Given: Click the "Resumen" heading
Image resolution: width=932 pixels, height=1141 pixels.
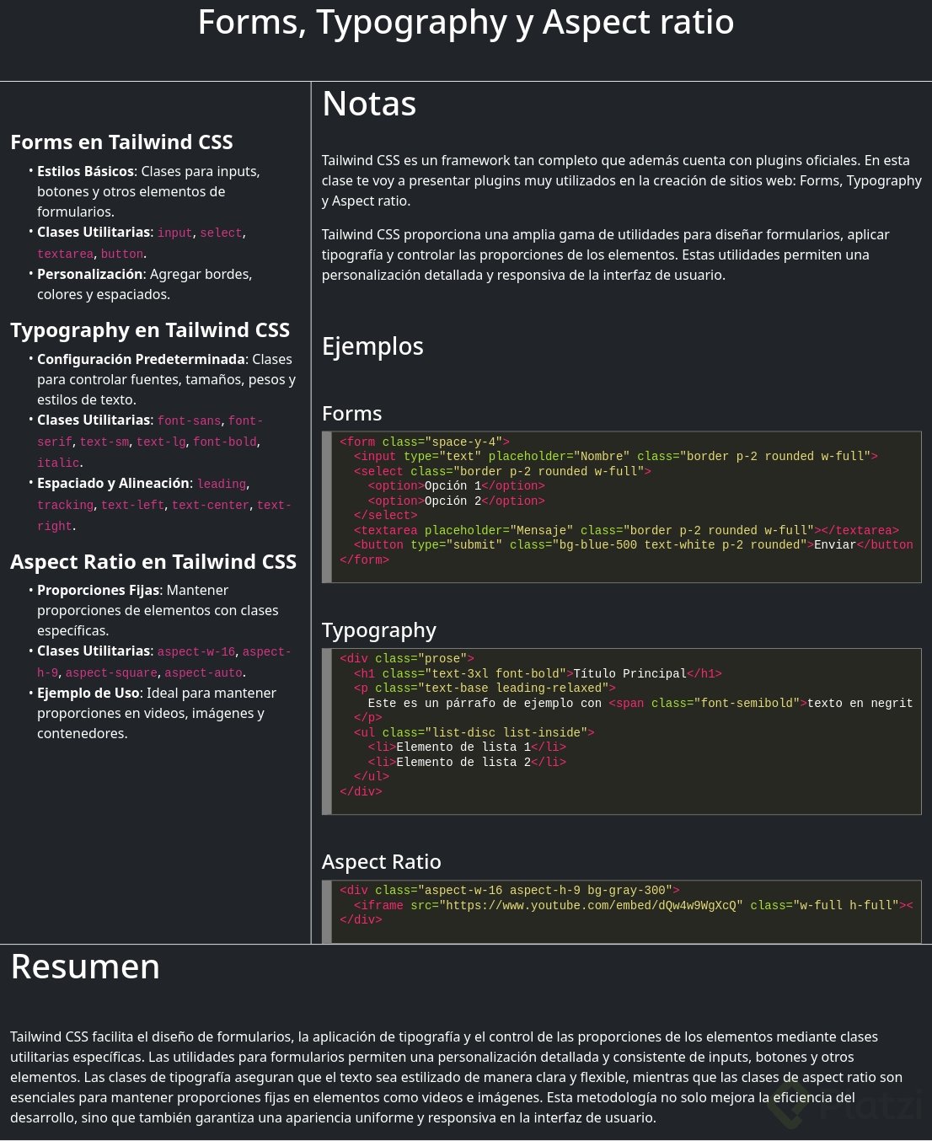Looking at the screenshot, I should 85,967.
